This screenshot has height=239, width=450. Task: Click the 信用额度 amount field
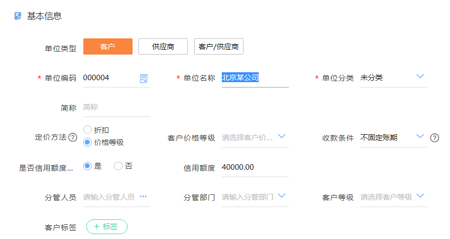click(x=255, y=167)
